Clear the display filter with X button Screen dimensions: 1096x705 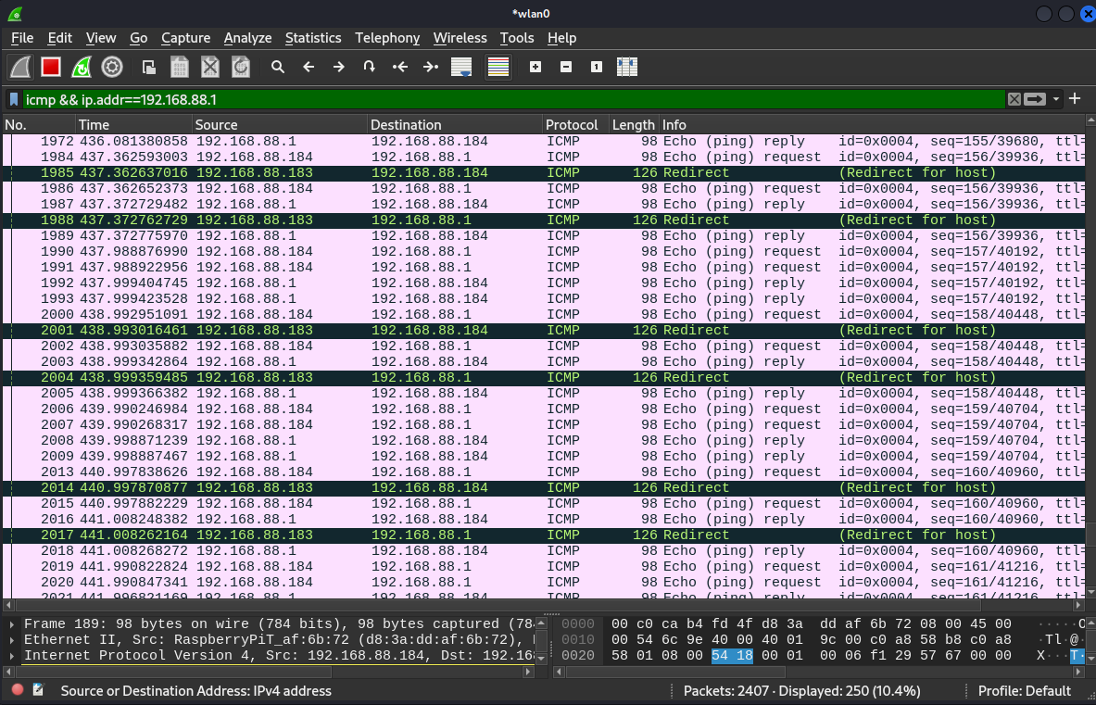pyautogui.click(x=1014, y=99)
